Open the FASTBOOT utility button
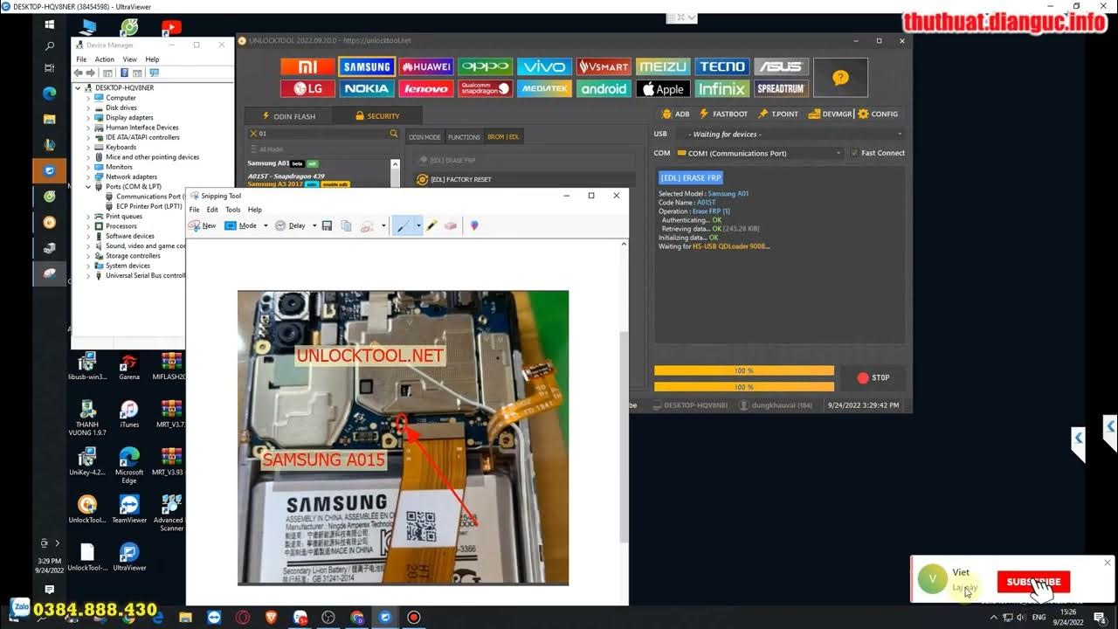The height and width of the screenshot is (629, 1118). (723, 114)
